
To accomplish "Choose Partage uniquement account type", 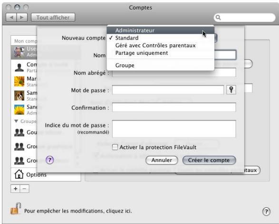I will tap(161, 53).
